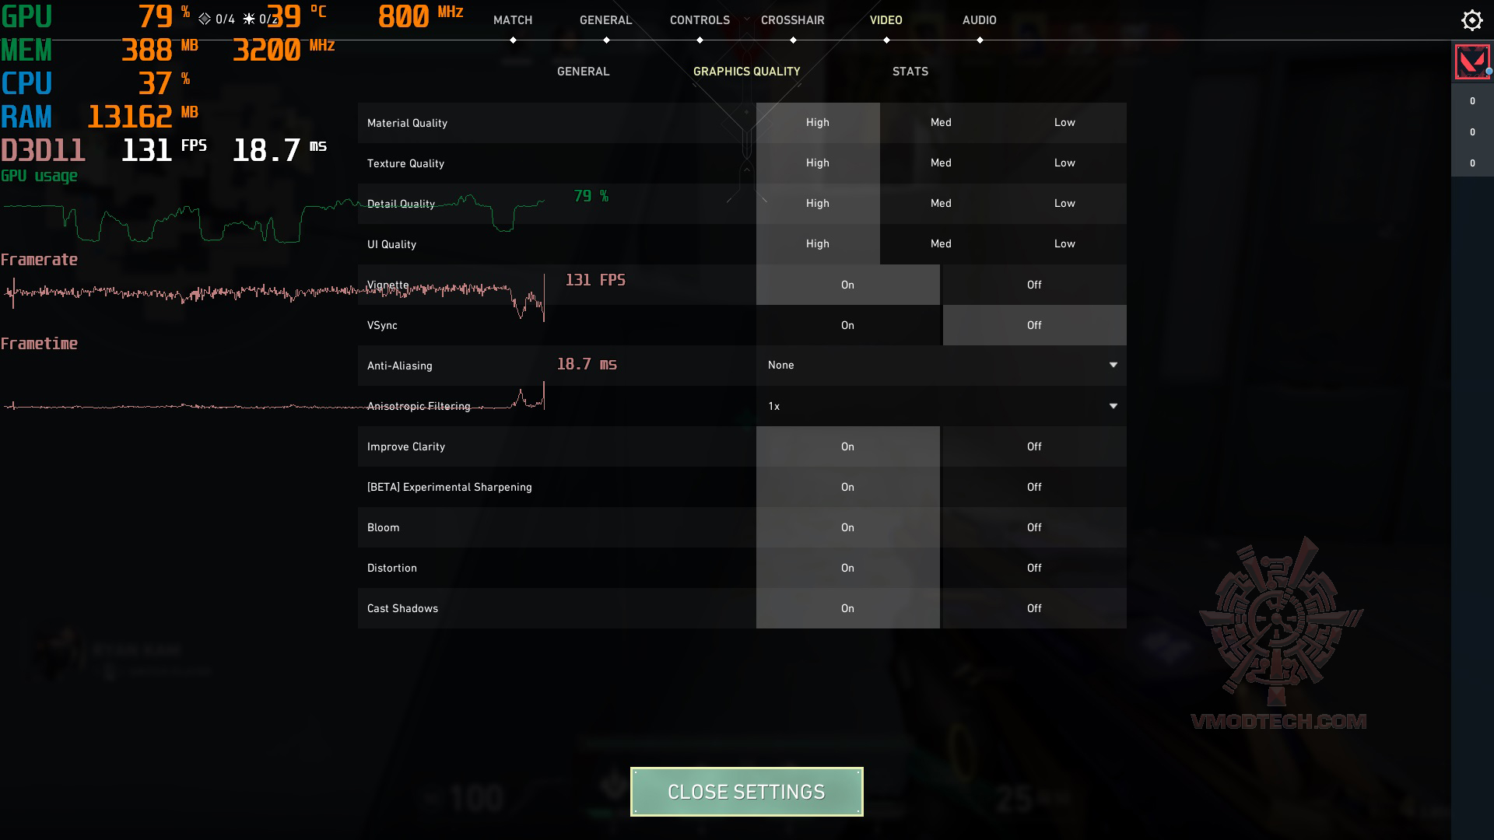Screen dimensions: 1494x840
Task: Click the gear/settings icon top-right corner
Action: pyautogui.click(x=1471, y=20)
